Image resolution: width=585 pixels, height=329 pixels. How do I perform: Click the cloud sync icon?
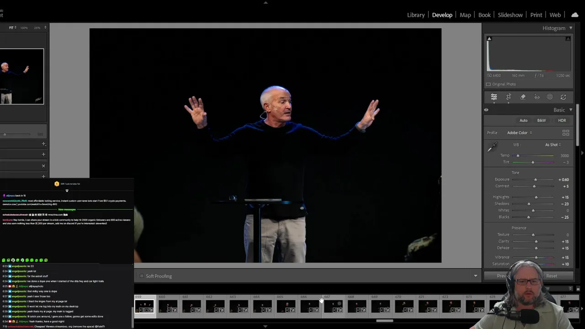(575, 15)
